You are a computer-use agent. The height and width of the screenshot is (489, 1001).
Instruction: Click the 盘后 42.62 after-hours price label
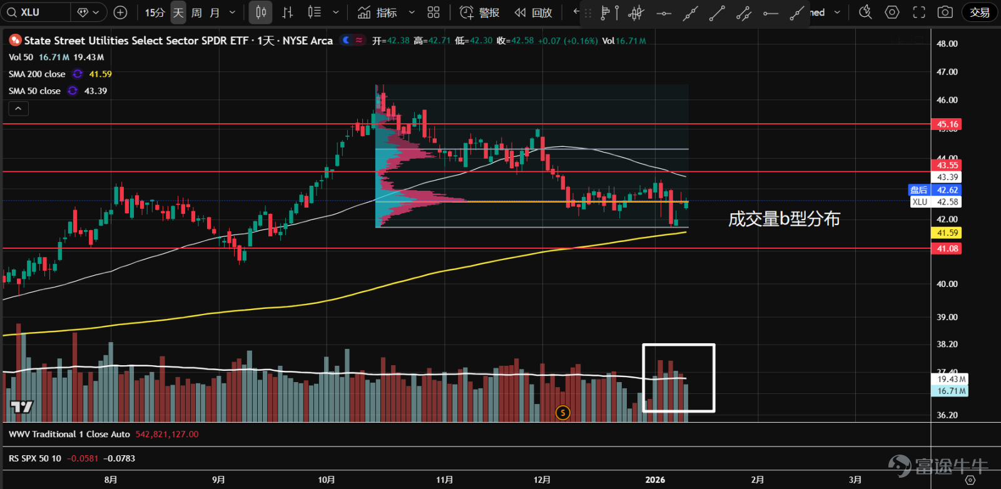point(934,190)
